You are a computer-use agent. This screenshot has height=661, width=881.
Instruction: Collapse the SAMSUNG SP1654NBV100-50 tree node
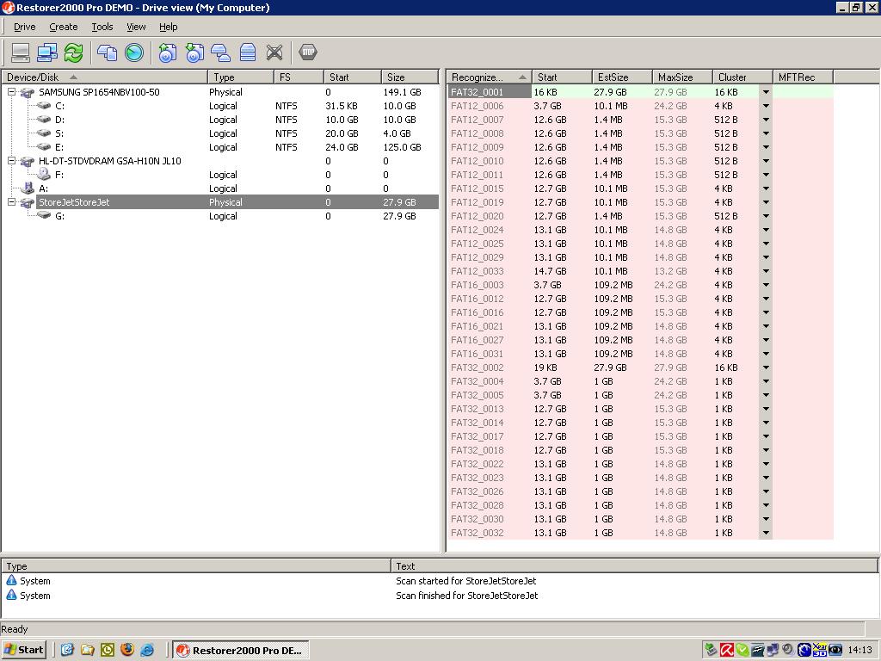point(11,92)
